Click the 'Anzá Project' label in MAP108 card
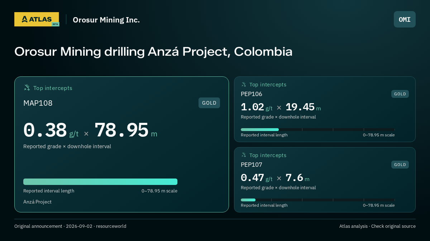The image size is (430, 241). point(38,202)
